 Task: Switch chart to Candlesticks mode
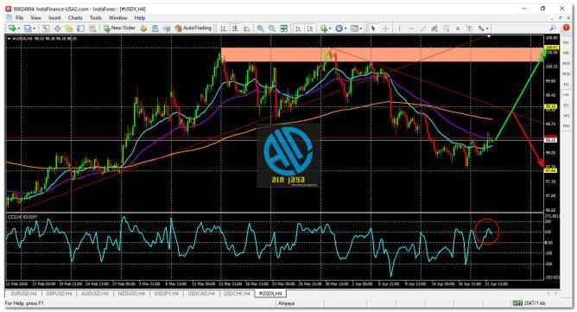coord(235,29)
